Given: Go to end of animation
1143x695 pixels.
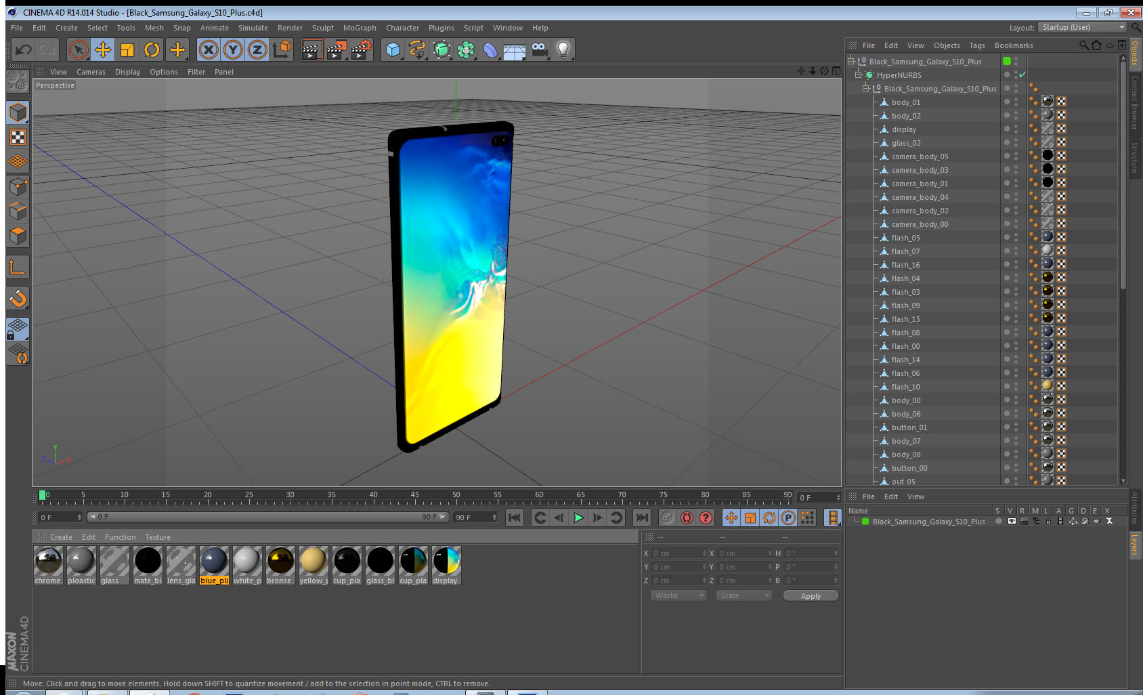Looking at the screenshot, I should tap(641, 518).
